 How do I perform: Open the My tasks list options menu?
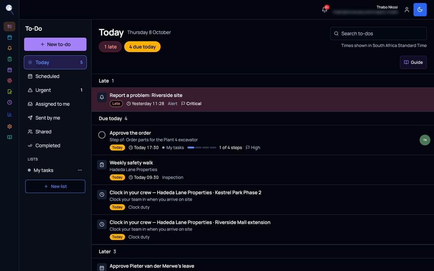pyautogui.click(x=80, y=170)
